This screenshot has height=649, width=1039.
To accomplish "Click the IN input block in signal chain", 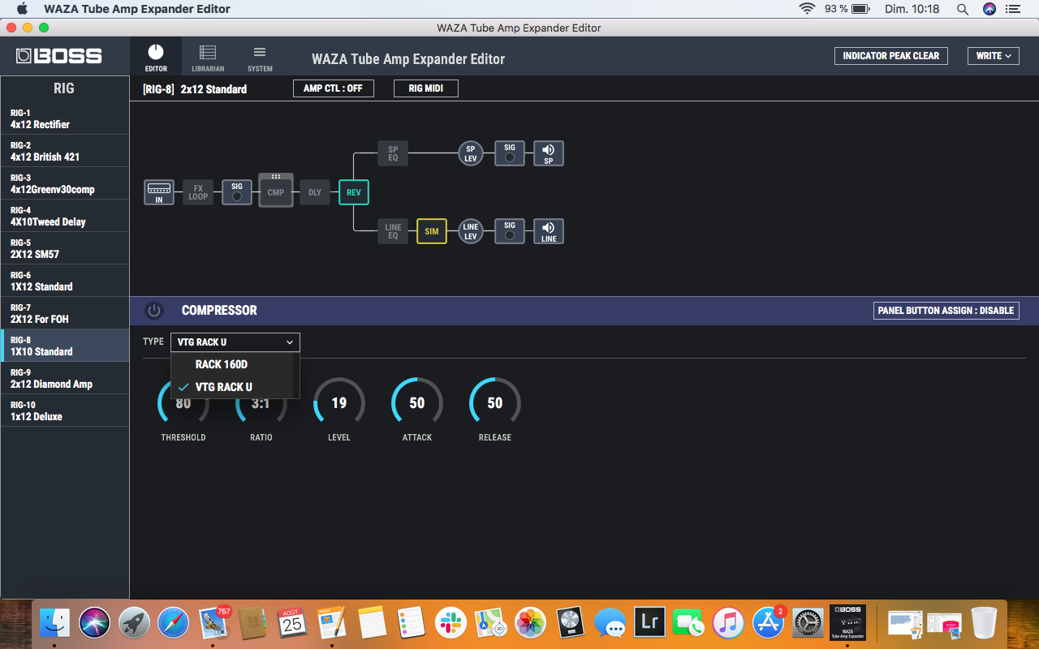I will pos(159,192).
